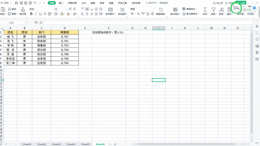This screenshot has height=146, width=260.
Task: Decrease indent icon
Action: (96, 9)
